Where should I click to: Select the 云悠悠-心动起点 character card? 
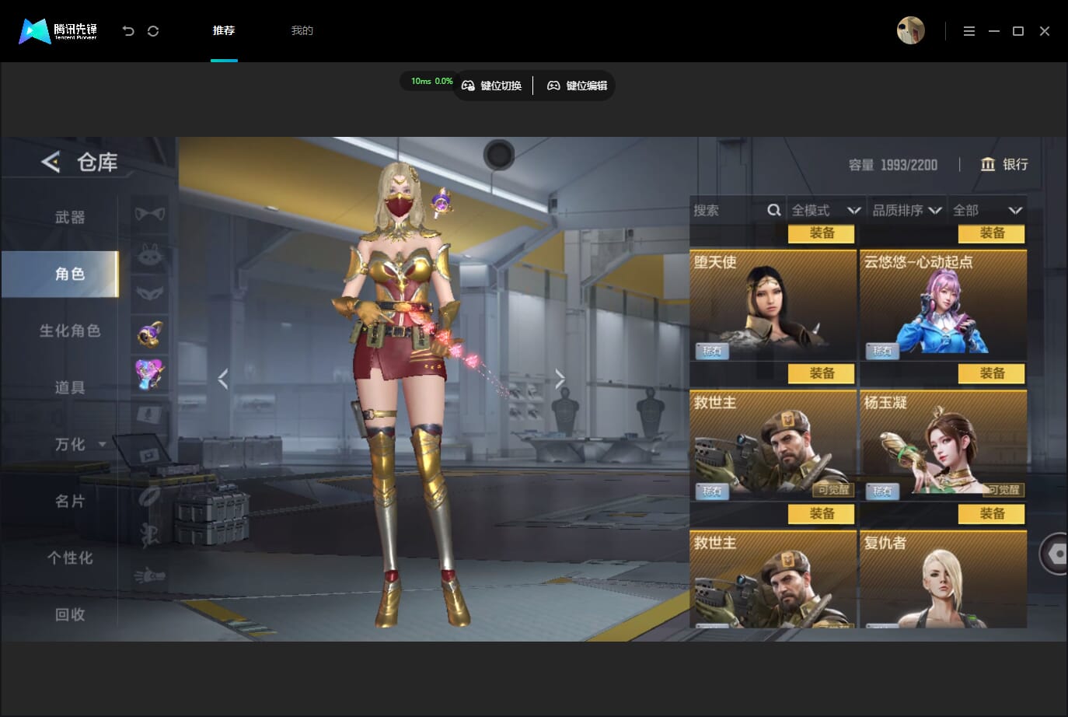[944, 305]
